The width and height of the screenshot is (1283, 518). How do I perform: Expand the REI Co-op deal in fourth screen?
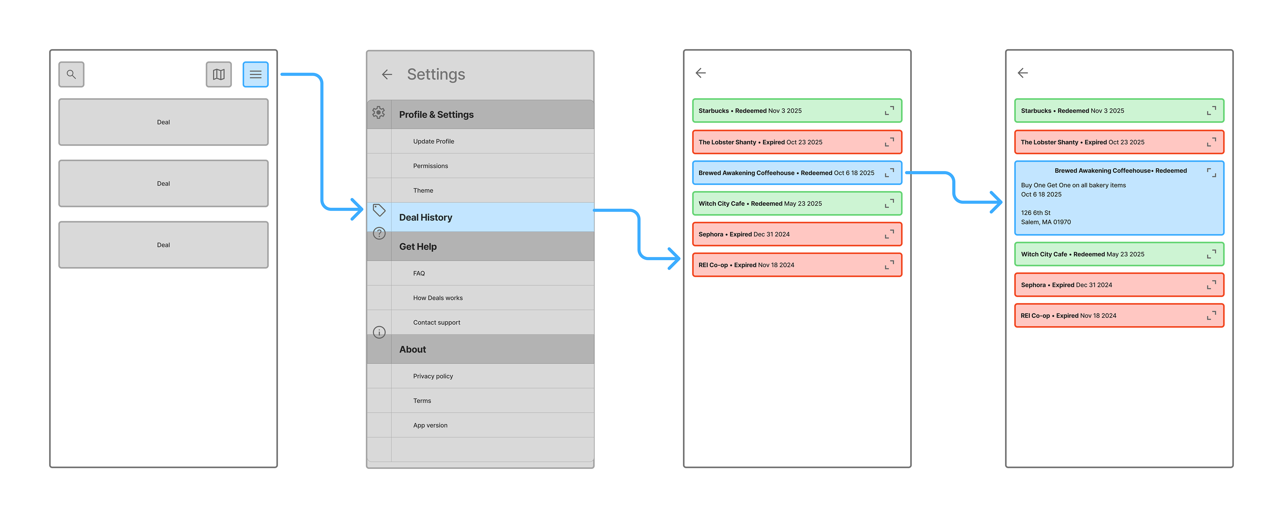point(1211,316)
